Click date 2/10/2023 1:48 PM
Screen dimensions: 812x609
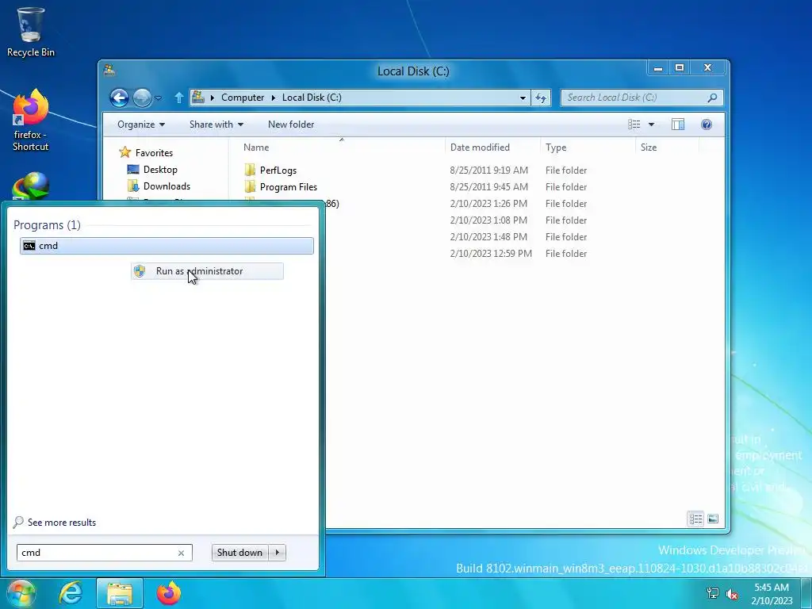click(x=488, y=236)
